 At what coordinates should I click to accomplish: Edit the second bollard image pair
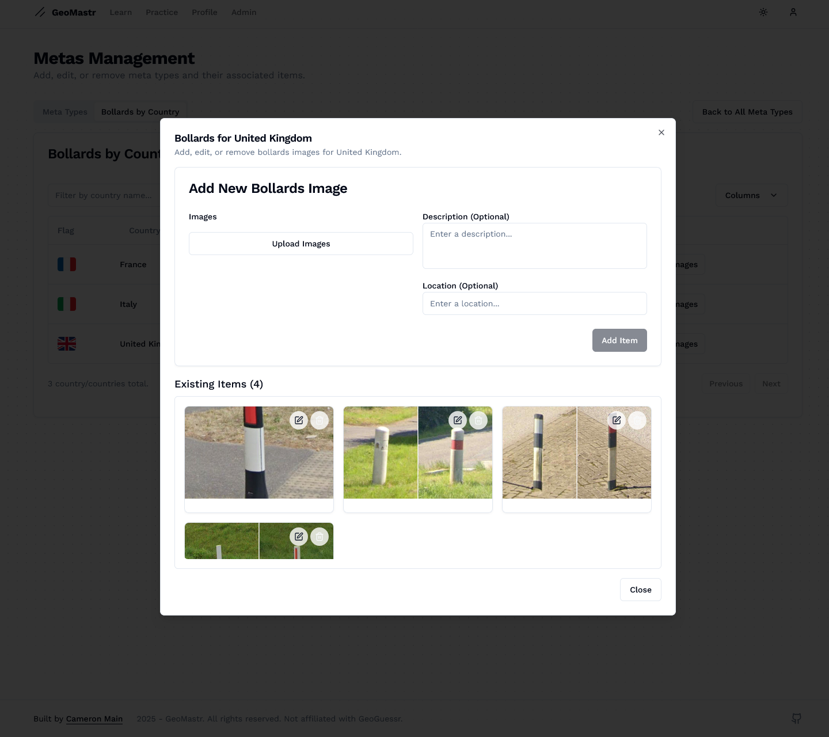[x=458, y=420]
